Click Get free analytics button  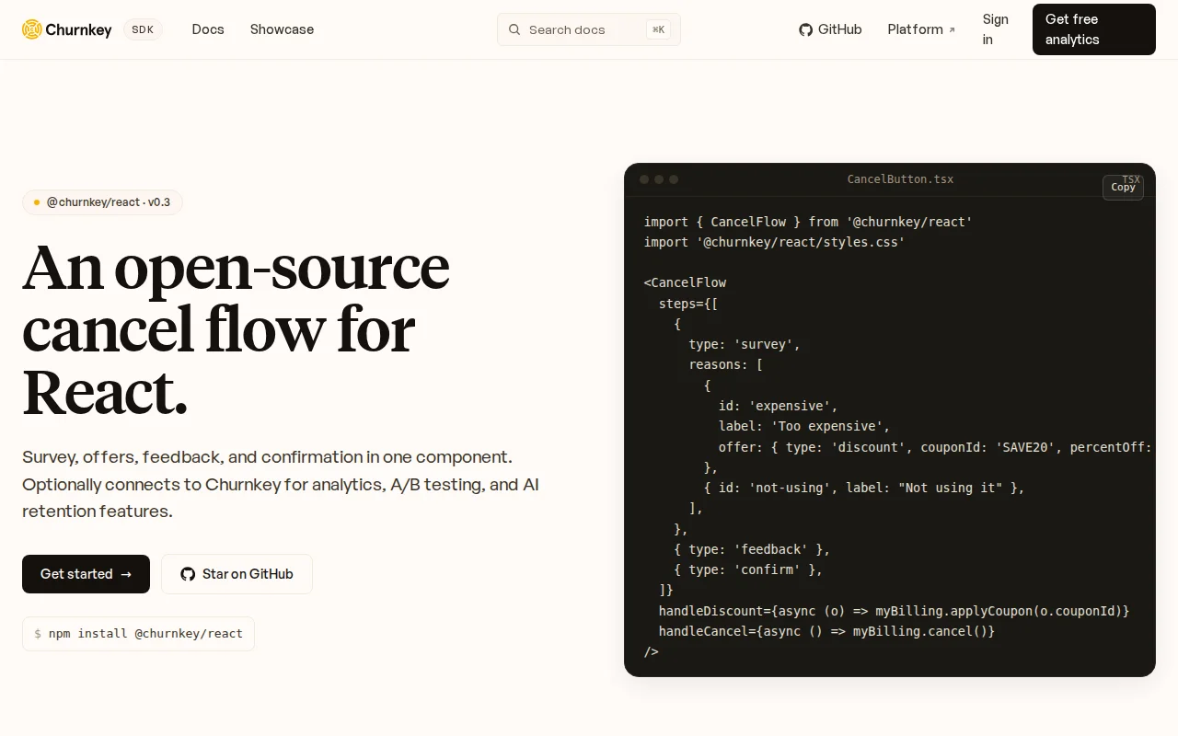click(1094, 29)
